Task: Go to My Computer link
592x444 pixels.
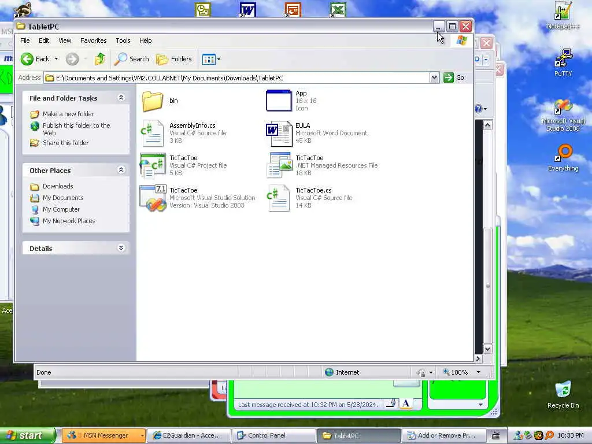Action: click(x=61, y=209)
